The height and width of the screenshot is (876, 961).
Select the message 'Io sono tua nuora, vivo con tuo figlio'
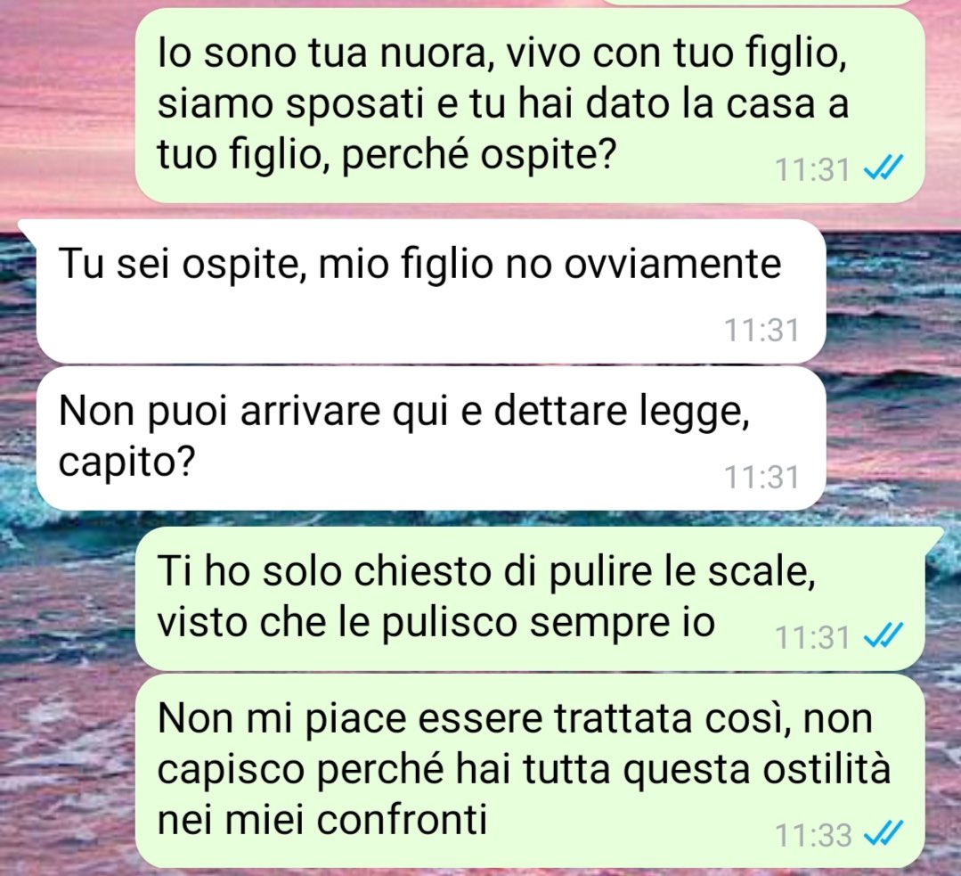530,105
